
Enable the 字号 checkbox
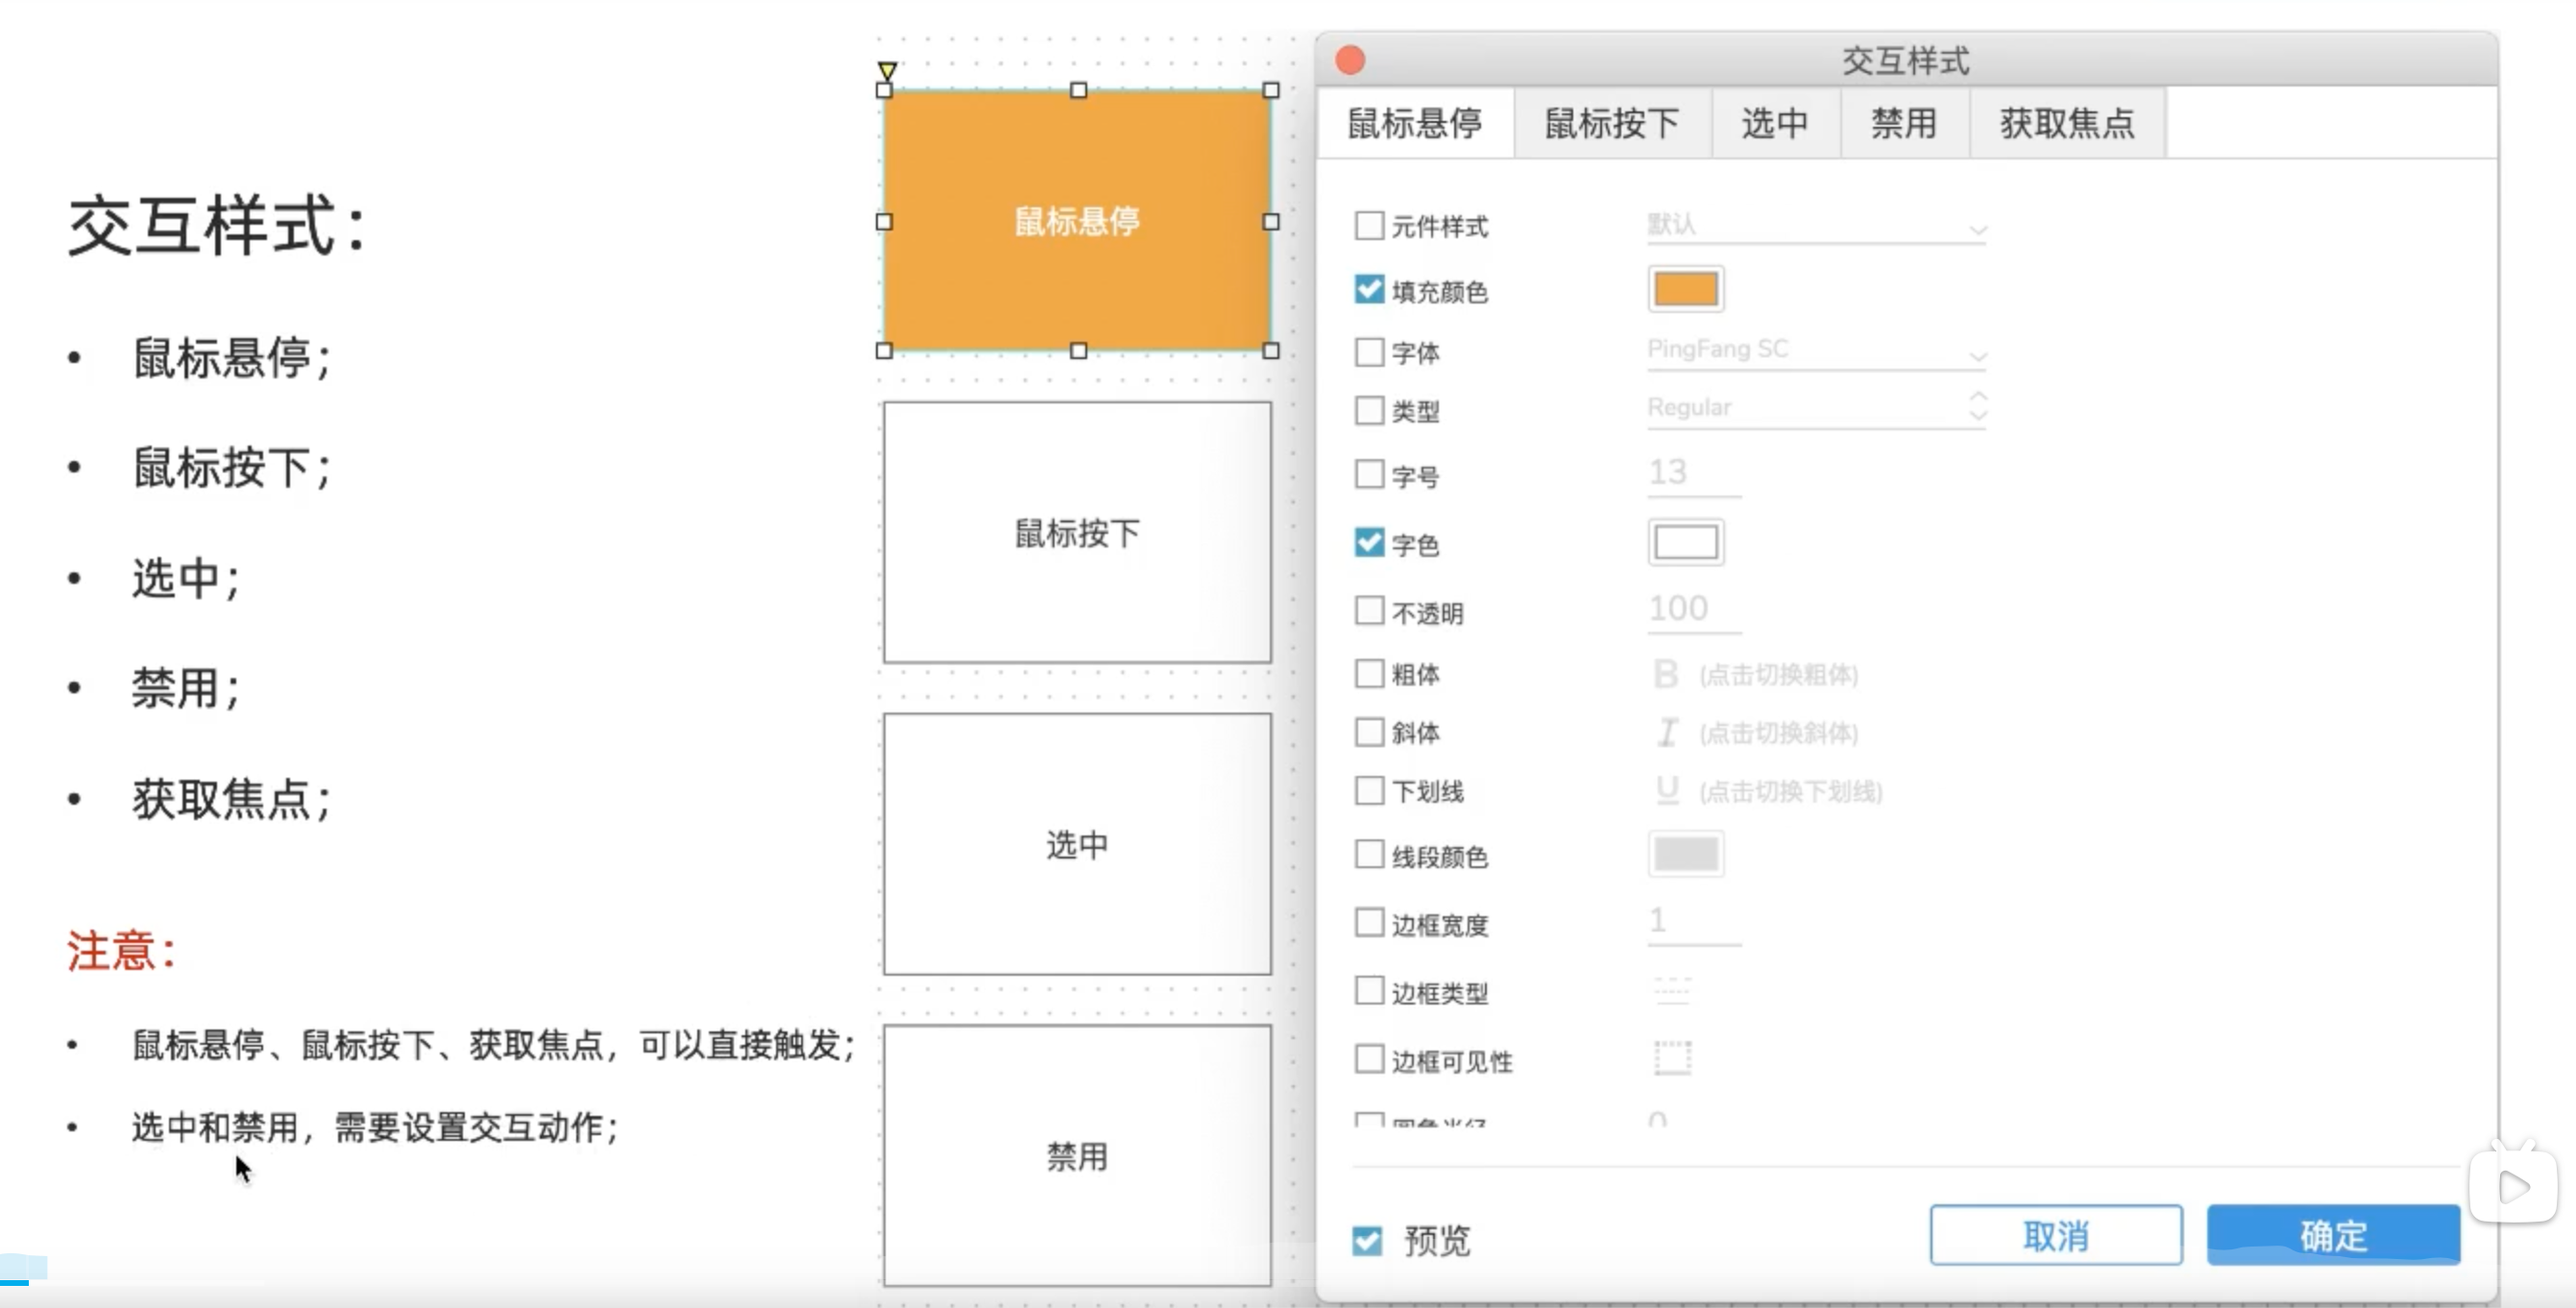(1369, 474)
